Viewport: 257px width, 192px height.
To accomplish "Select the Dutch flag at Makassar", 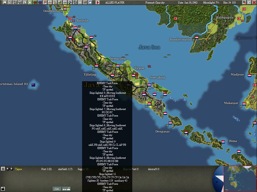I will [244, 104].
